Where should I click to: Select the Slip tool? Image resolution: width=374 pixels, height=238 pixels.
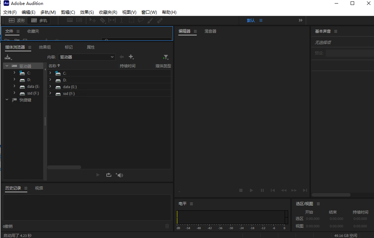click(112, 20)
